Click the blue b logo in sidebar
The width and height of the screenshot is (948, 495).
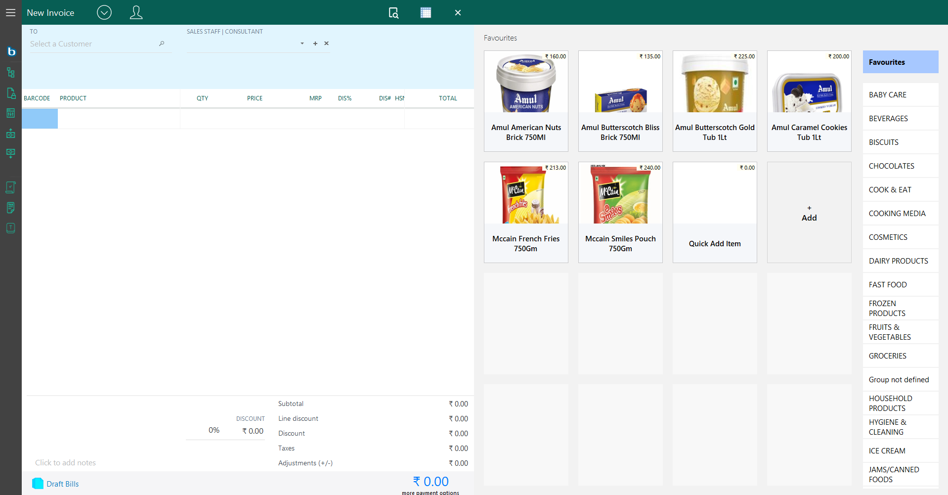pyautogui.click(x=11, y=51)
